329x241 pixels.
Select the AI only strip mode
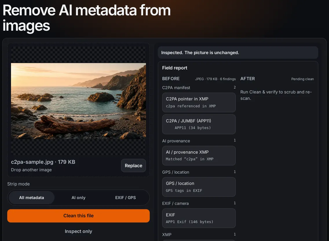(x=78, y=198)
